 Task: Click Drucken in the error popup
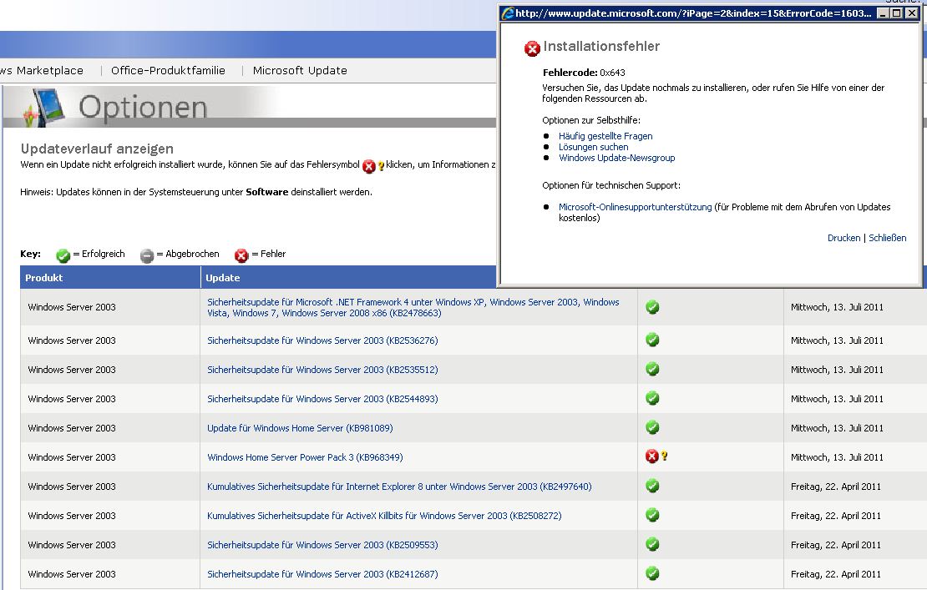tap(843, 238)
